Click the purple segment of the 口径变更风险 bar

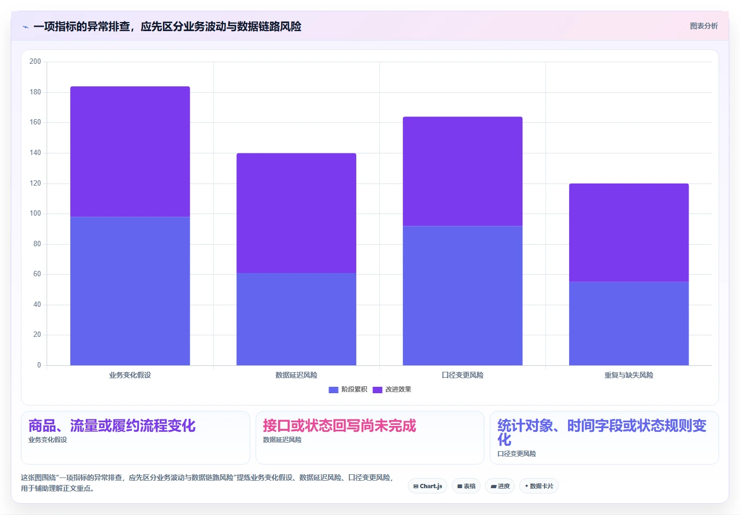coord(462,171)
